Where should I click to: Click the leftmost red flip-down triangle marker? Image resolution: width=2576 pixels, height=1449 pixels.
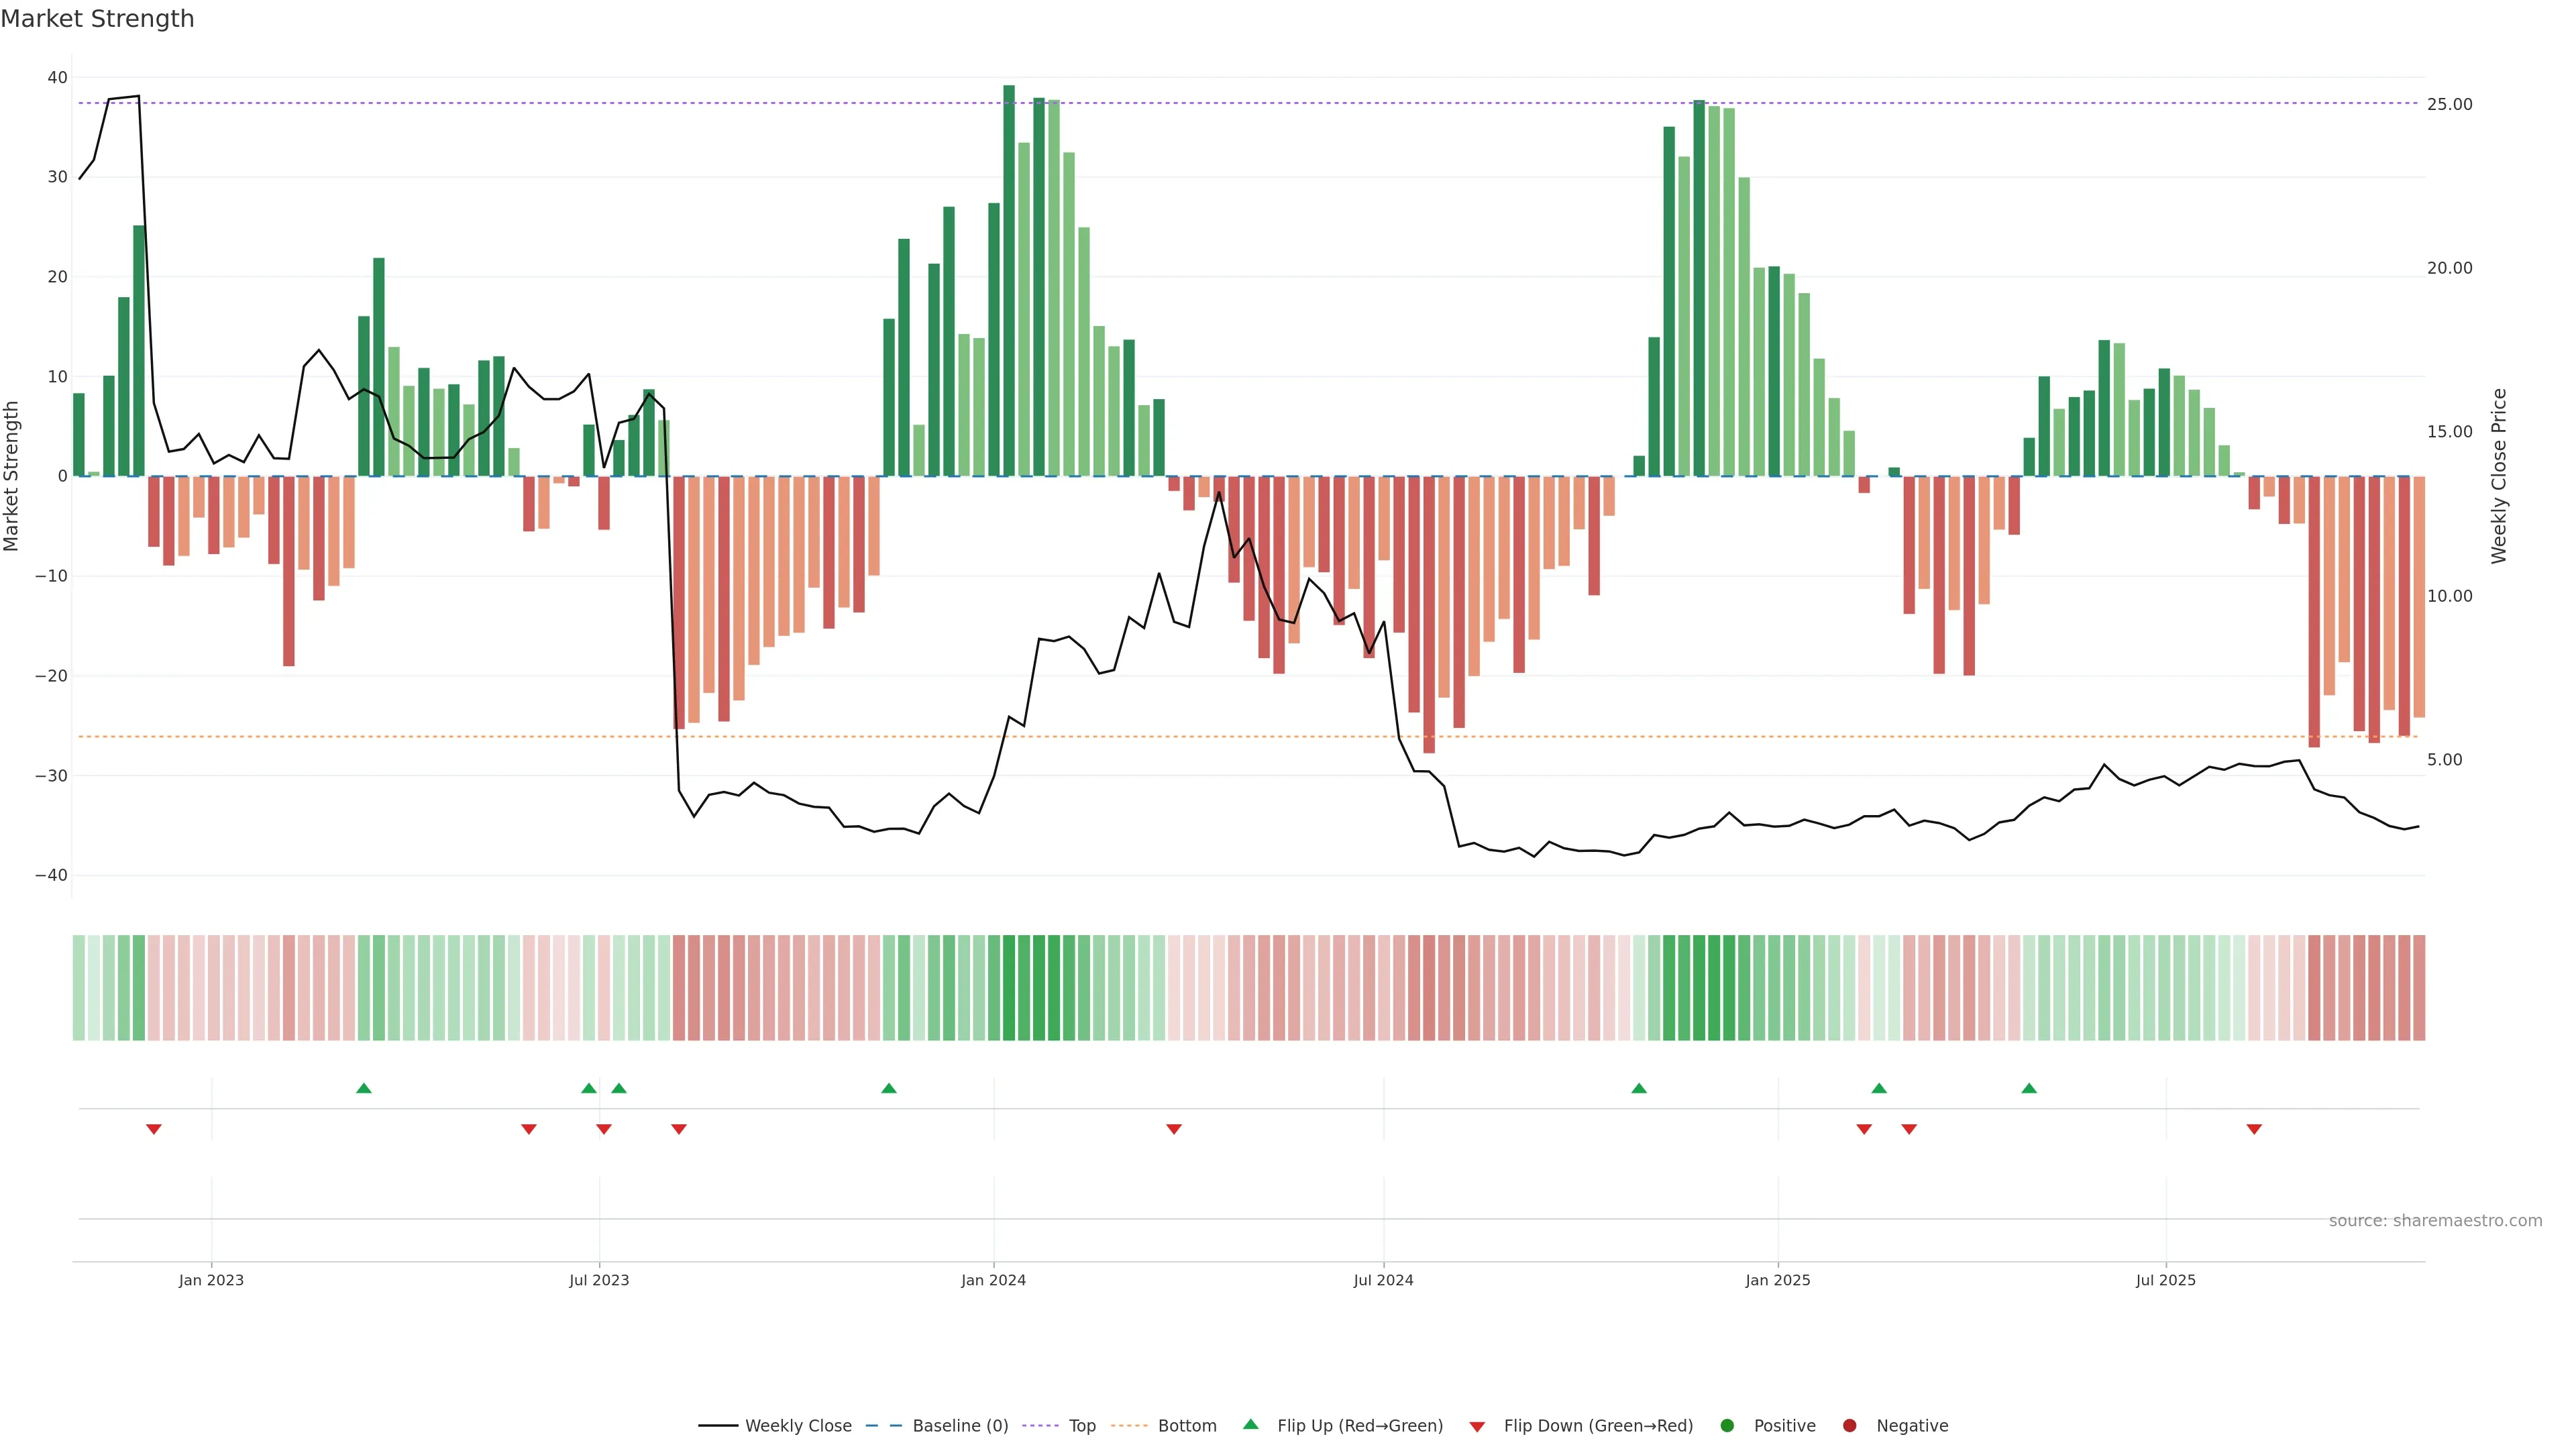coord(154,1129)
